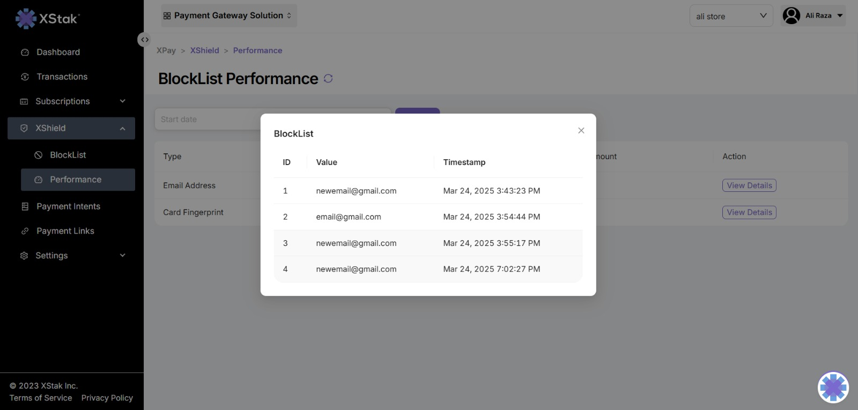Open the XStak chat widget icon
Image resolution: width=858 pixels, height=410 pixels.
pos(833,387)
